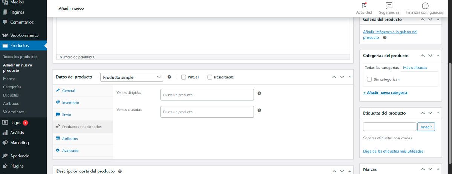Click the Comentarios speech bubble icon
Screen dimensions: 452x174
tap(5, 22)
